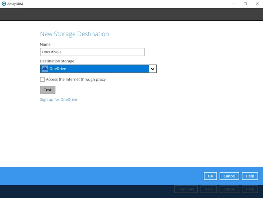This screenshot has width=263, height=198.
Task: Click the New Storage Destination heading
Action: click(x=75, y=34)
